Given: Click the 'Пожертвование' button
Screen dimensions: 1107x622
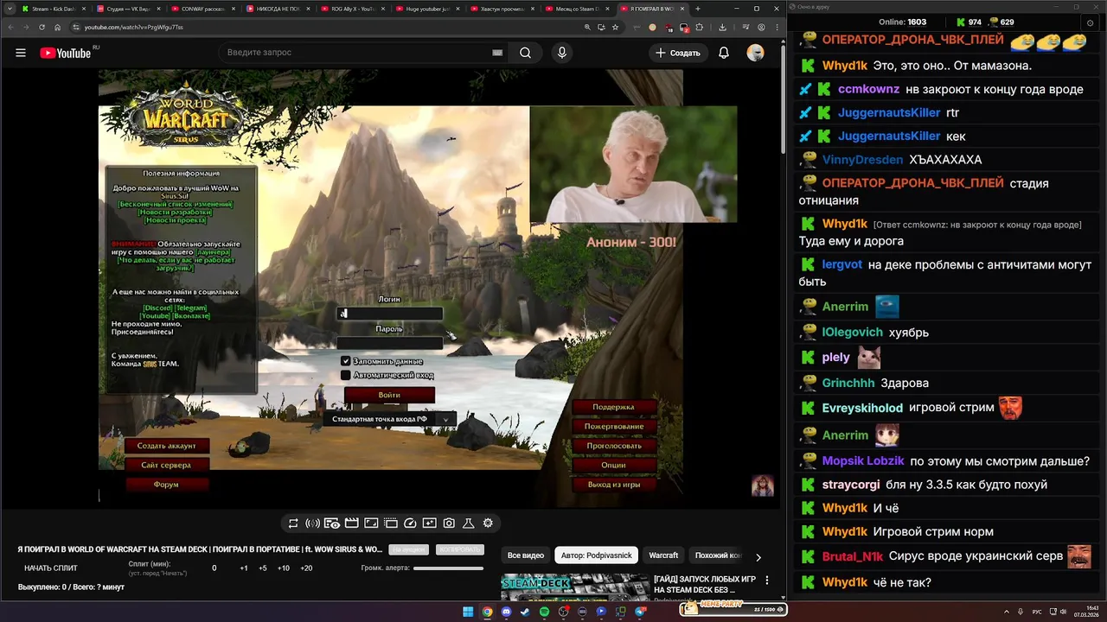Looking at the screenshot, I should 613,426.
